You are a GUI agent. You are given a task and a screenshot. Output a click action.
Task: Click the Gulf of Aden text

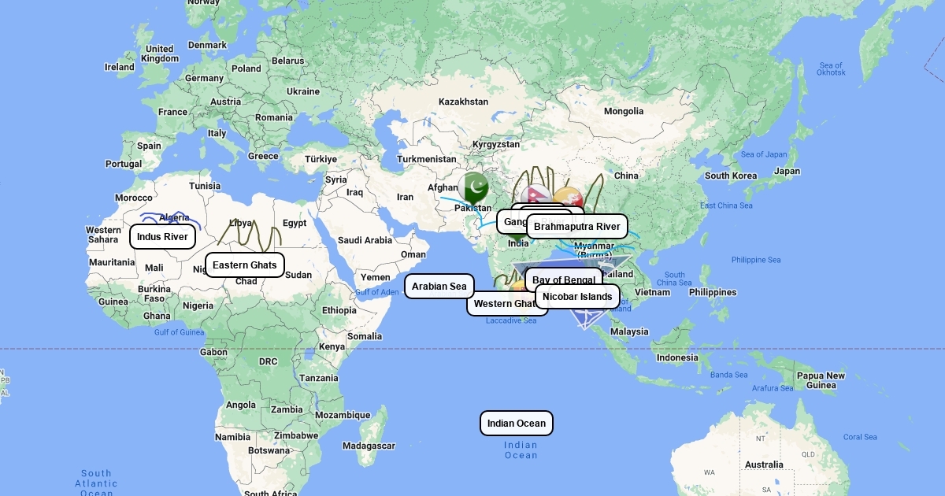(377, 292)
